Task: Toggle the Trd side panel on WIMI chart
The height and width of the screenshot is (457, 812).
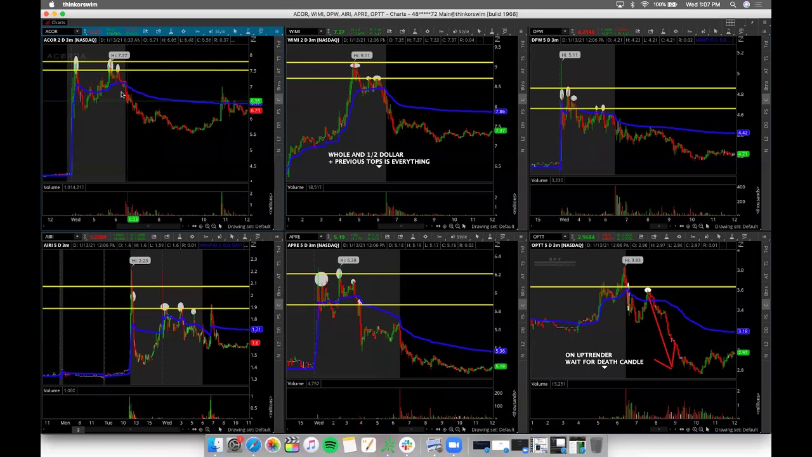Action: coord(522,43)
